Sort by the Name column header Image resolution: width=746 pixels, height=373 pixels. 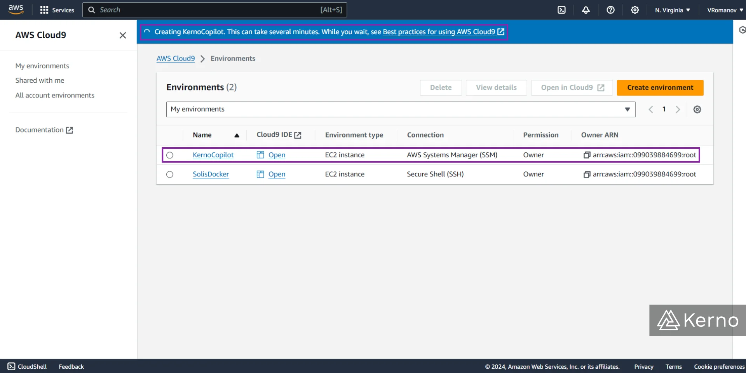tap(216, 135)
